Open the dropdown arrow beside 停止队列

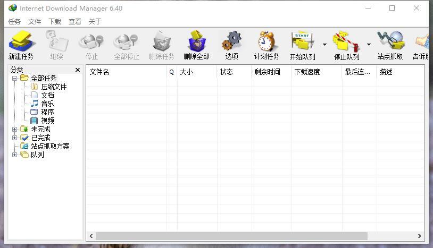tap(369, 45)
